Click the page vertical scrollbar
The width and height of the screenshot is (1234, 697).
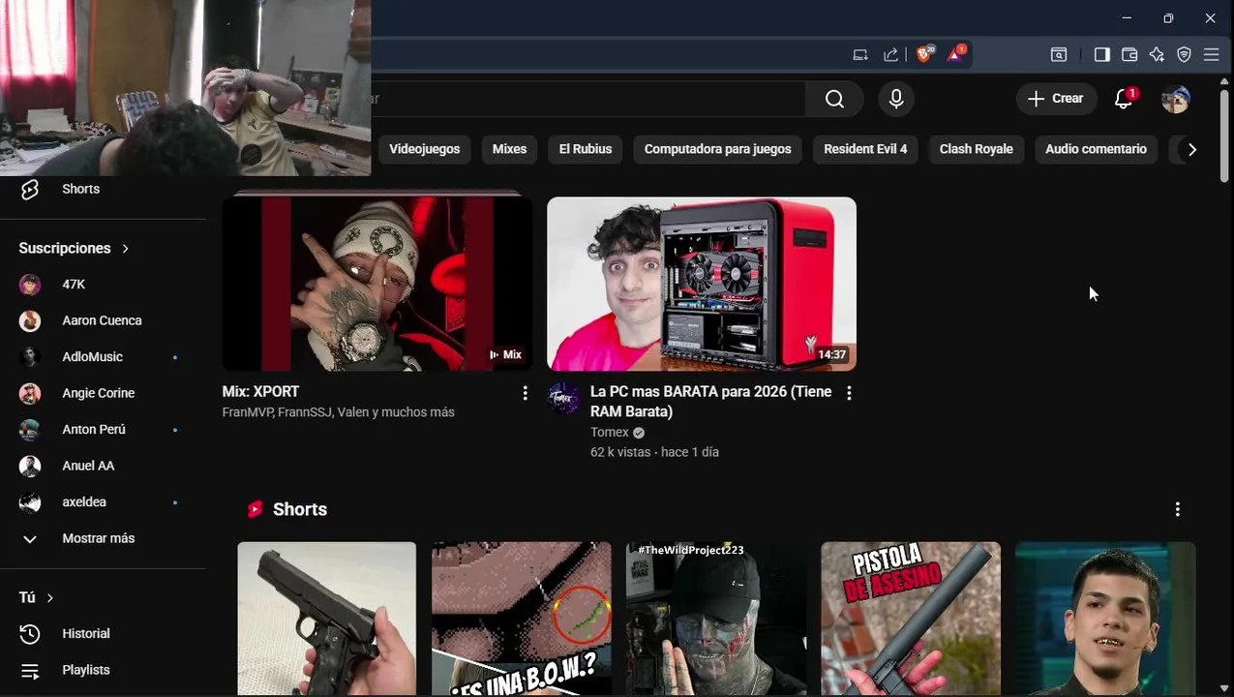tap(1224, 136)
